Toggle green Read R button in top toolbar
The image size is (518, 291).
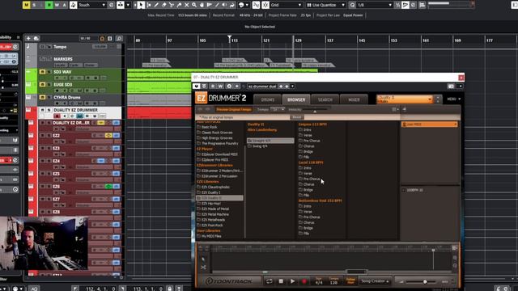(49, 5)
